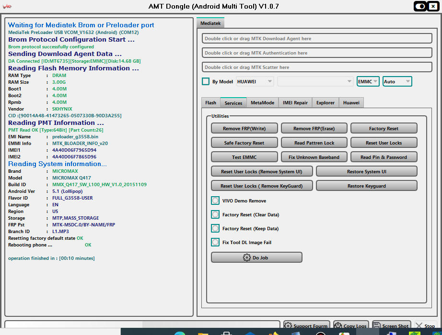This screenshot has width=442, height=335.
Task: Click the Support Forum gear icon
Action: pos(288,326)
